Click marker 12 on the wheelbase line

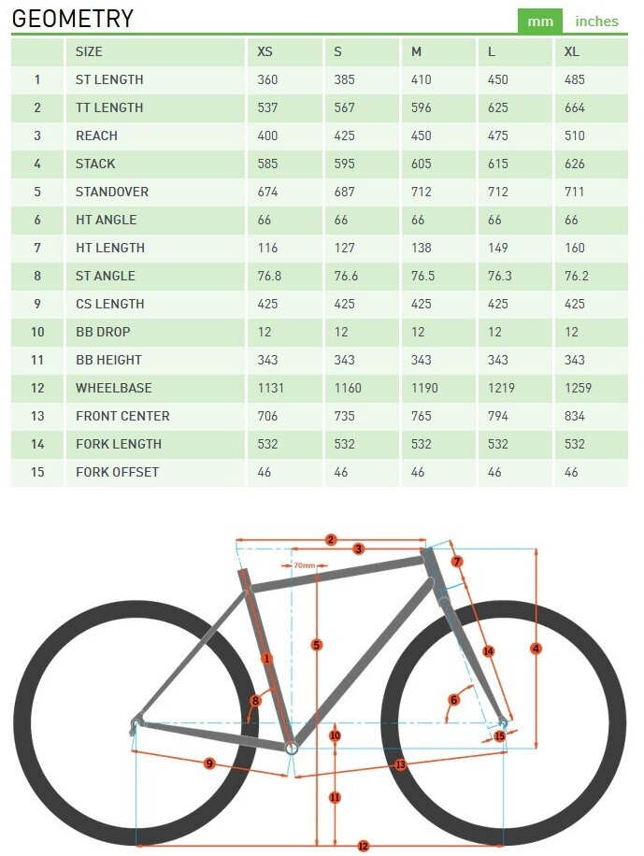[x=364, y=846]
